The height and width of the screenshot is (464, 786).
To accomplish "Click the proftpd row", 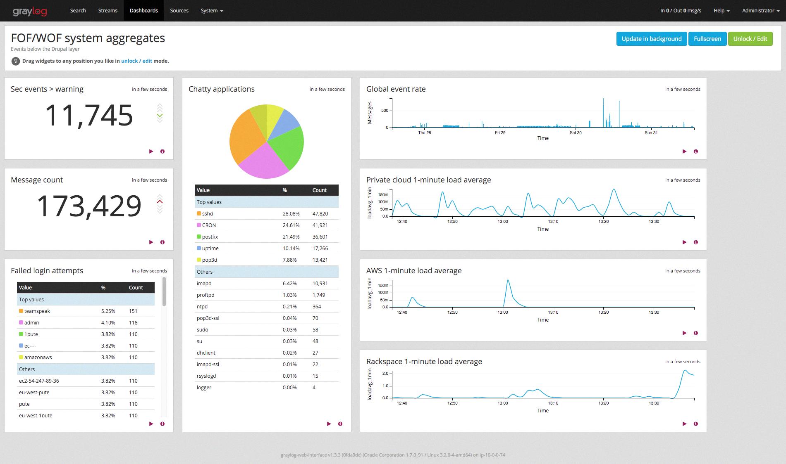I will pos(266,295).
